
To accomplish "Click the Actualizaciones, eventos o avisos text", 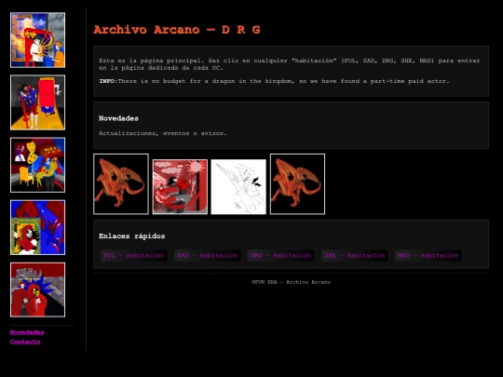I will click(163, 133).
